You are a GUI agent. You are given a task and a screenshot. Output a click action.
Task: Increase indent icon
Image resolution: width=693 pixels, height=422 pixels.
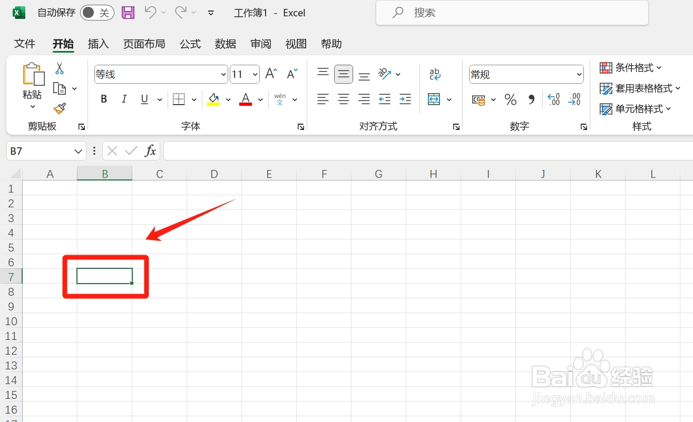(x=405, y=99)
